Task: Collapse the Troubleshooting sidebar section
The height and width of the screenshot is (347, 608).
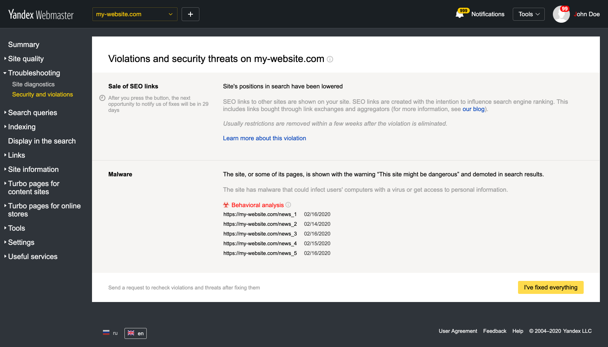Action: click(x=34, y=73)
